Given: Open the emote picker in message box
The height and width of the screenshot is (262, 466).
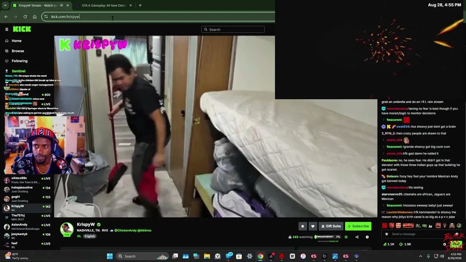Looking at the screenshot, I should point(457,234).
